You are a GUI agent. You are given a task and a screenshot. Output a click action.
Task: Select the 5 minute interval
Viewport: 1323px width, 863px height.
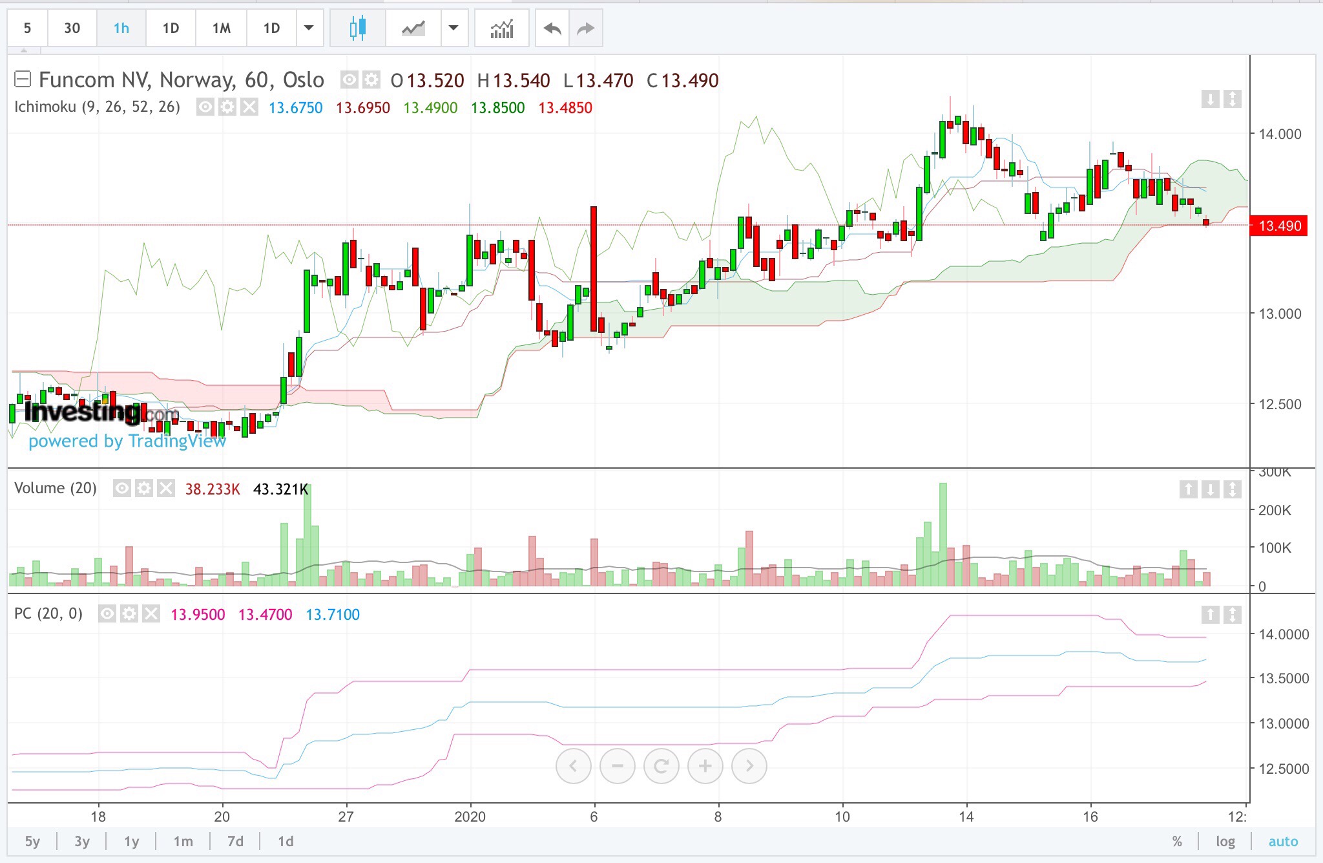(27, 28)
